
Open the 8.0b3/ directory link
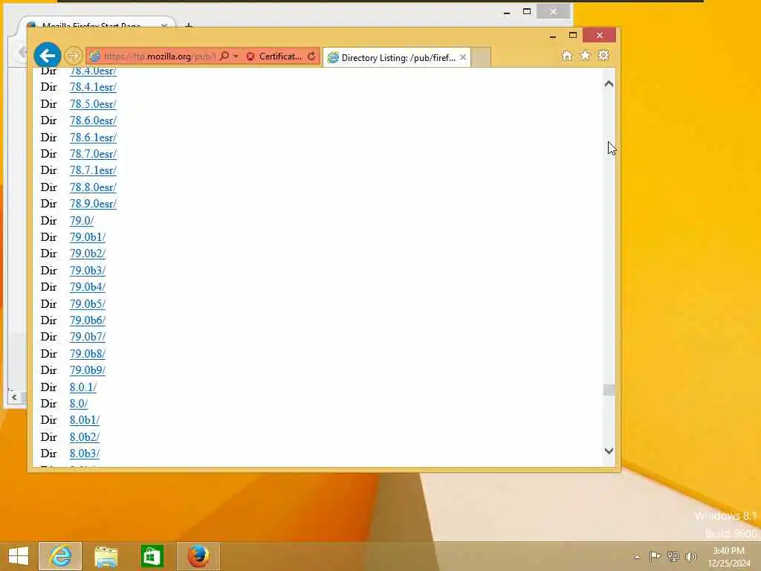(85, 454)
